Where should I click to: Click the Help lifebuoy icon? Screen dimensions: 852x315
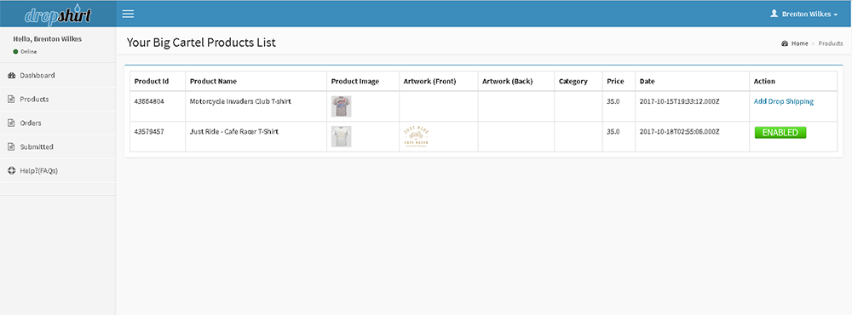(11, 171)
